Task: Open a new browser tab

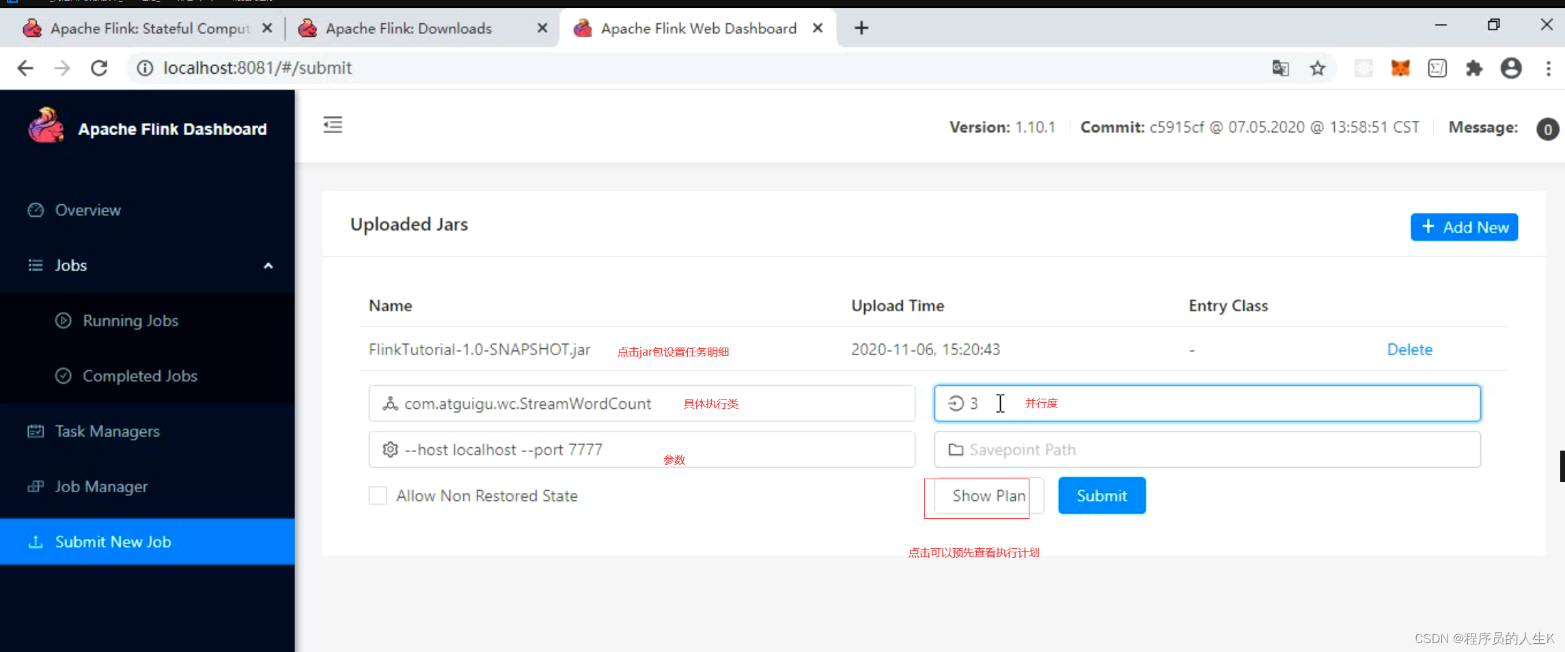Action: tap(861, 28)
